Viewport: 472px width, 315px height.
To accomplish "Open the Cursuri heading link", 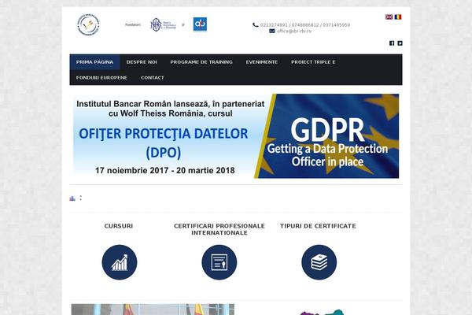I will pos(119,226).
